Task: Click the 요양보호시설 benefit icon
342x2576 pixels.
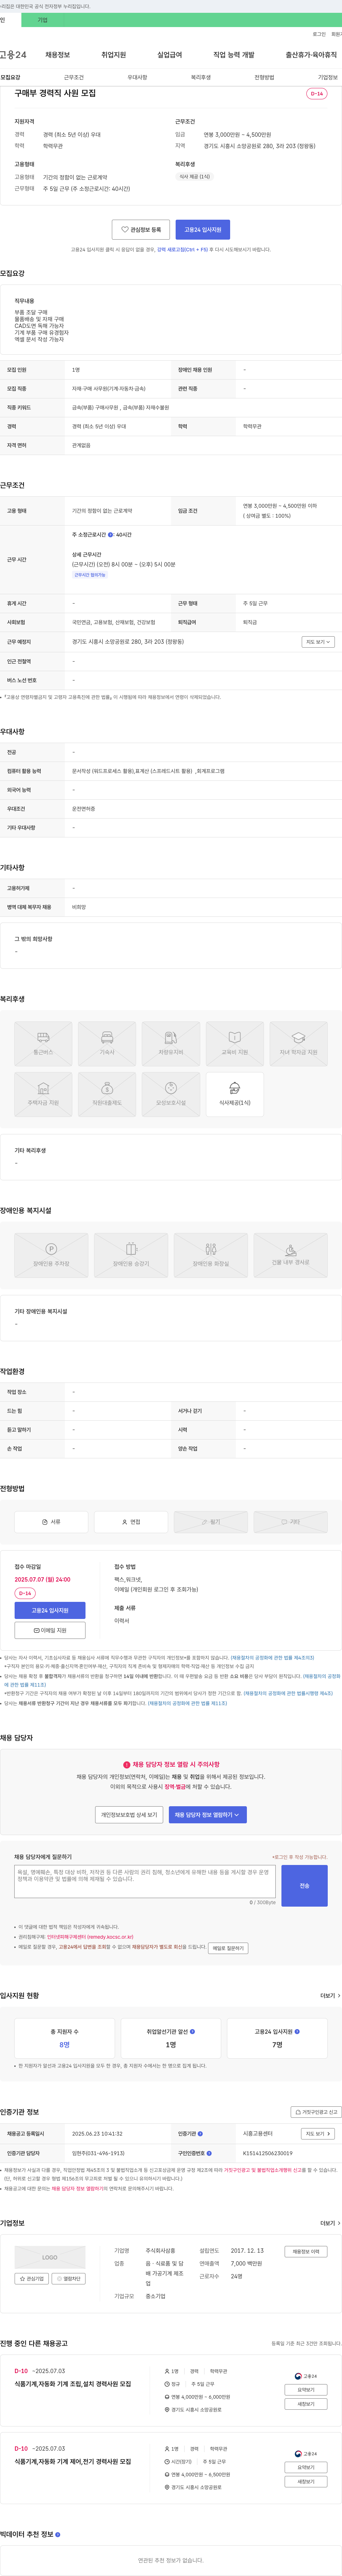Action: [x=171, y=1094]
